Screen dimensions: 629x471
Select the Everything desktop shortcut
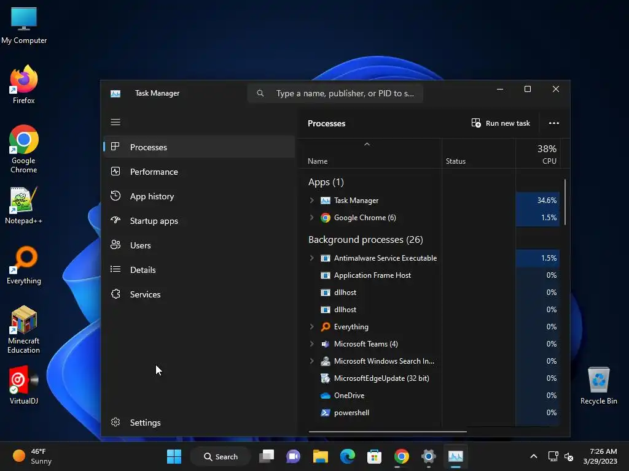pos(24,265)
